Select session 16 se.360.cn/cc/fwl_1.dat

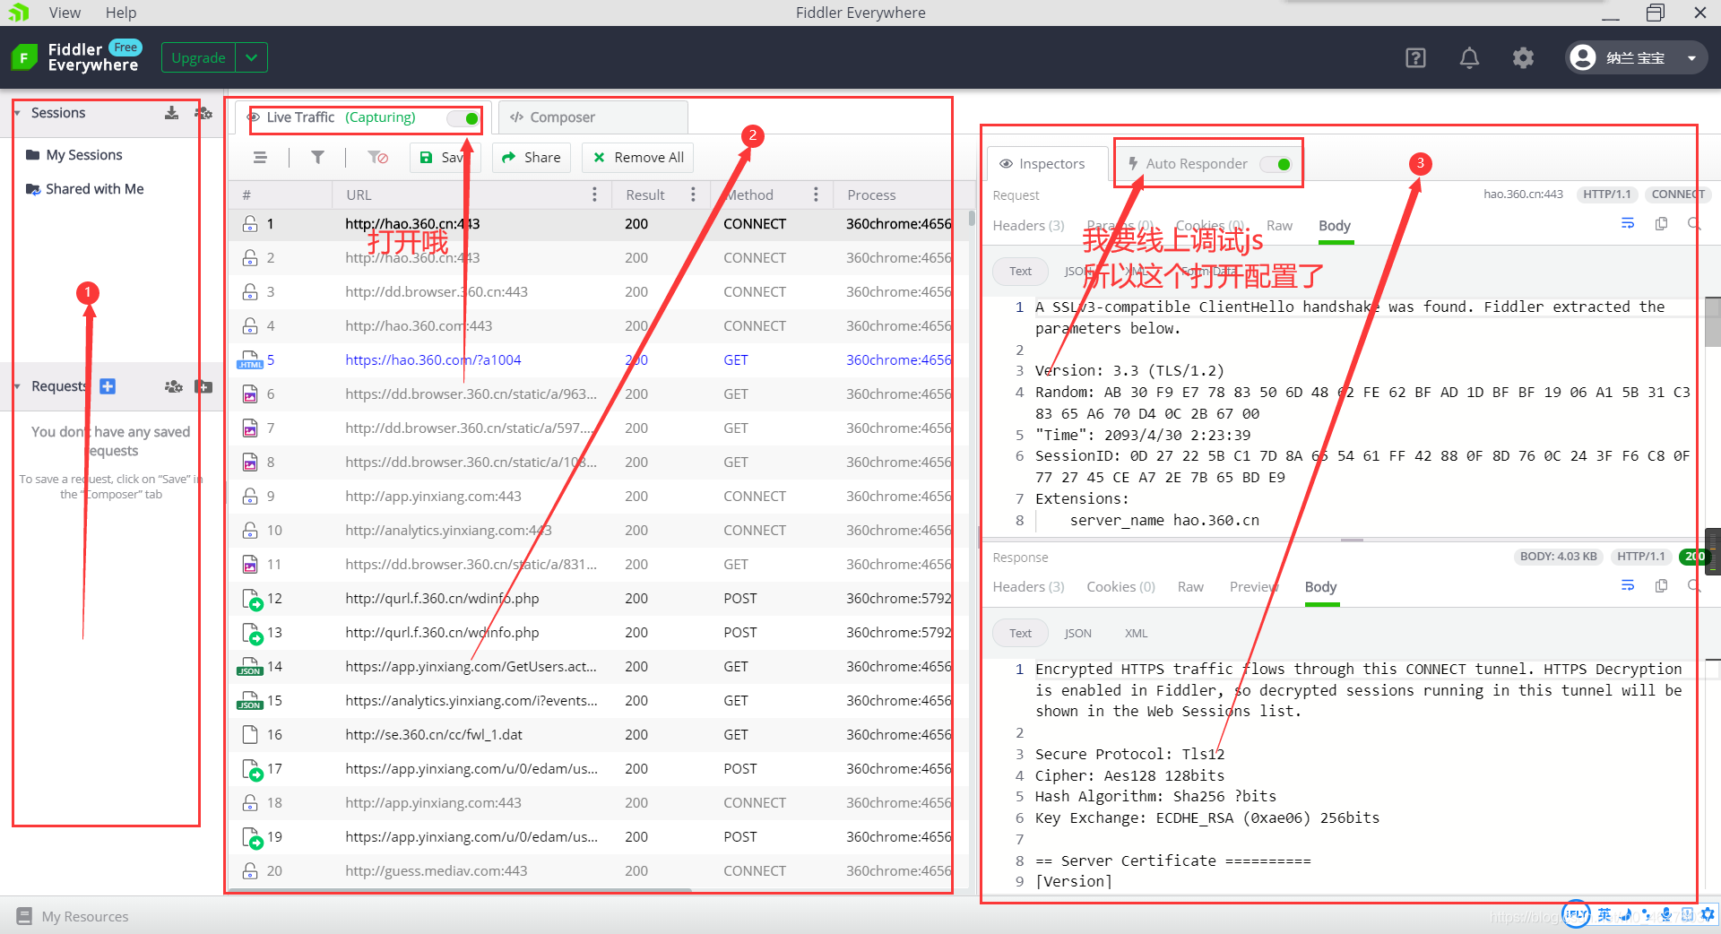pyautogui.click(x=598, y=735)
